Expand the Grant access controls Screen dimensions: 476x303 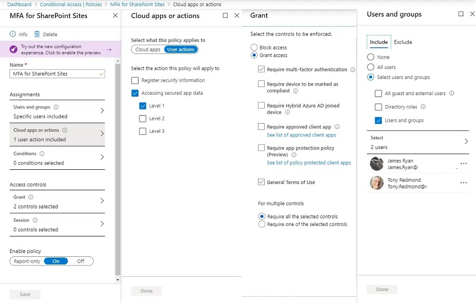57,202
